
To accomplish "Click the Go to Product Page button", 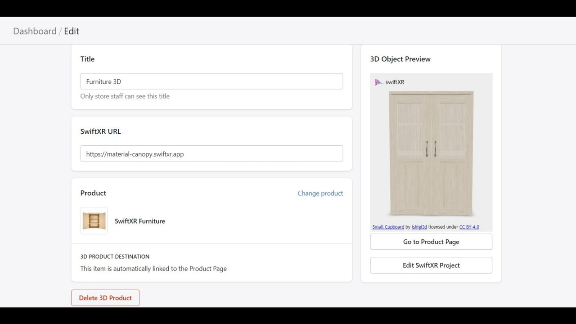I will pos(431,242).
